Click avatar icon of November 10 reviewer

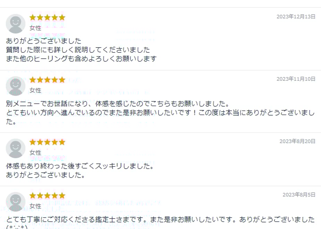16,86
